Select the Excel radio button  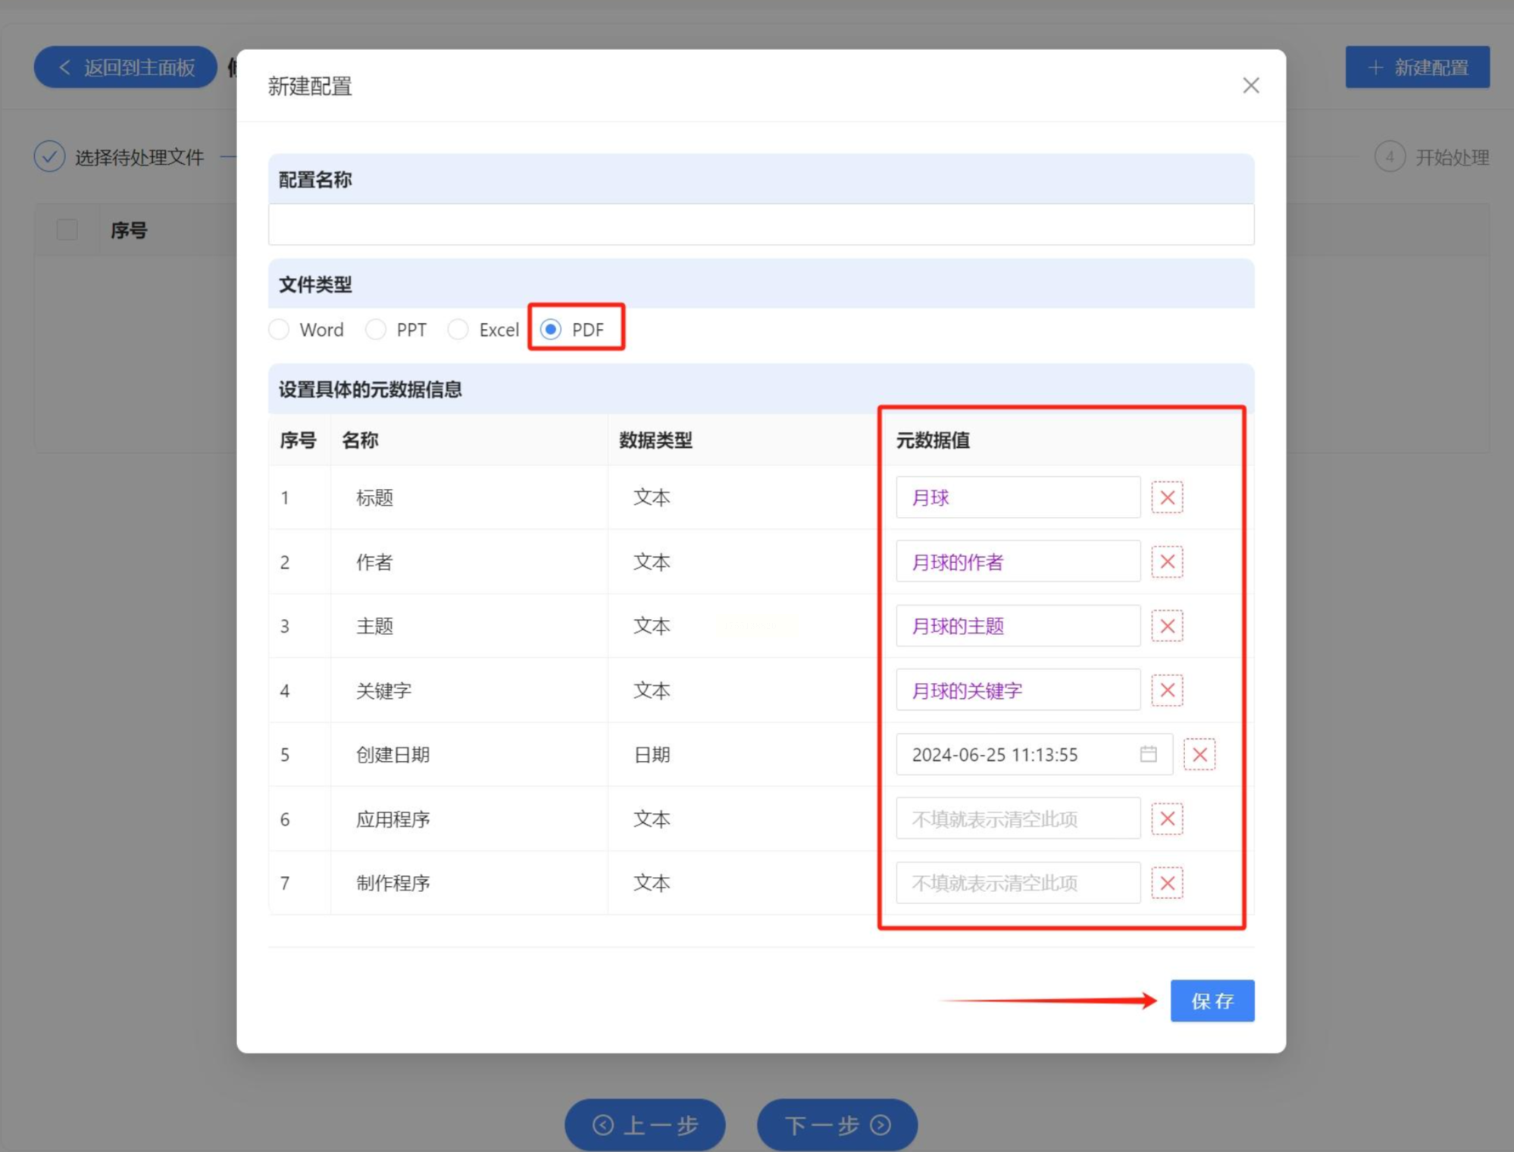(x=458, y=330)
